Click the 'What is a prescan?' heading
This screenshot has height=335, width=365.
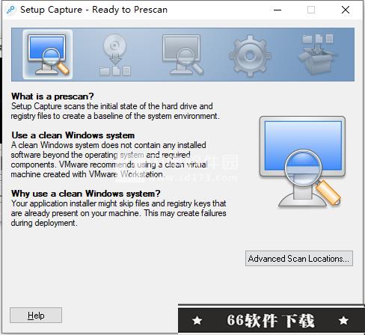tap(52, 96)
